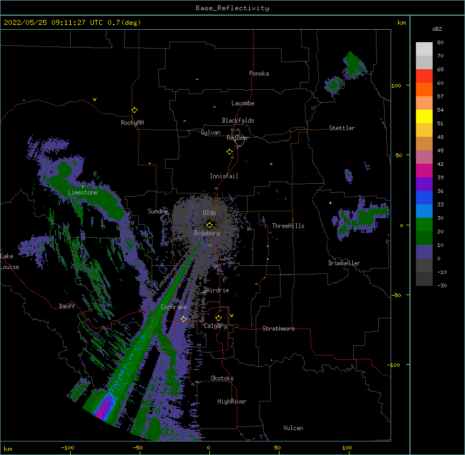The image size is (465, 455).
Task: Select the 30 dBZ green legend color
Action: coord(424,225)
